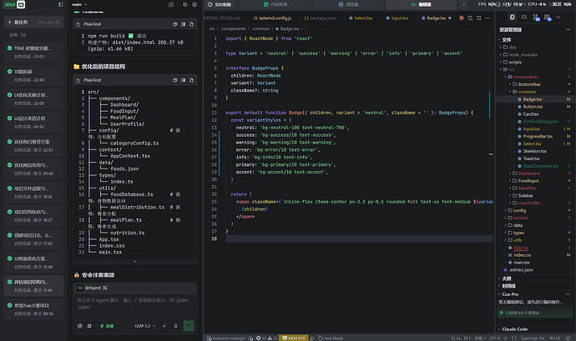Open Skeleton.tsx in file tree
576x341 pixels.
[x=534, y=151]
